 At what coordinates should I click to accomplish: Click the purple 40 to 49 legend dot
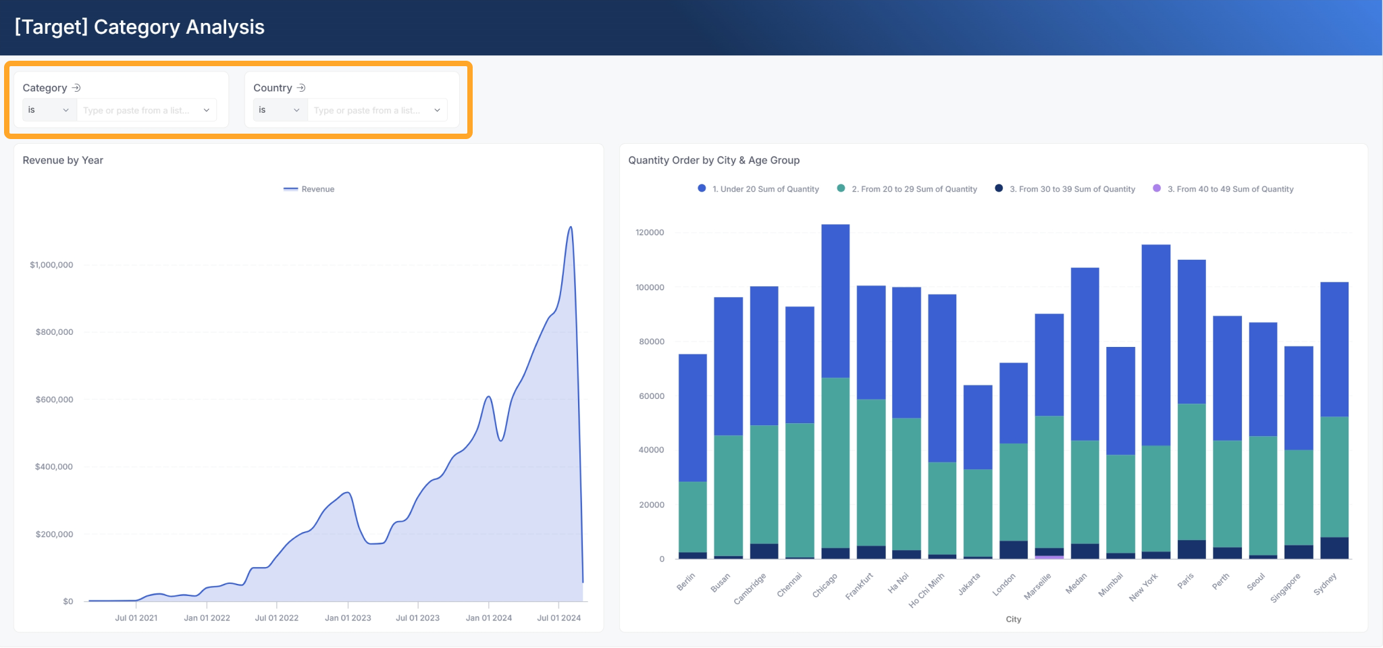pyautogui.click(x=1157, y=188)
